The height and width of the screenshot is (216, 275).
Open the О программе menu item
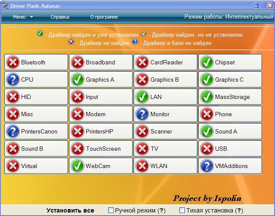point(104,17)
